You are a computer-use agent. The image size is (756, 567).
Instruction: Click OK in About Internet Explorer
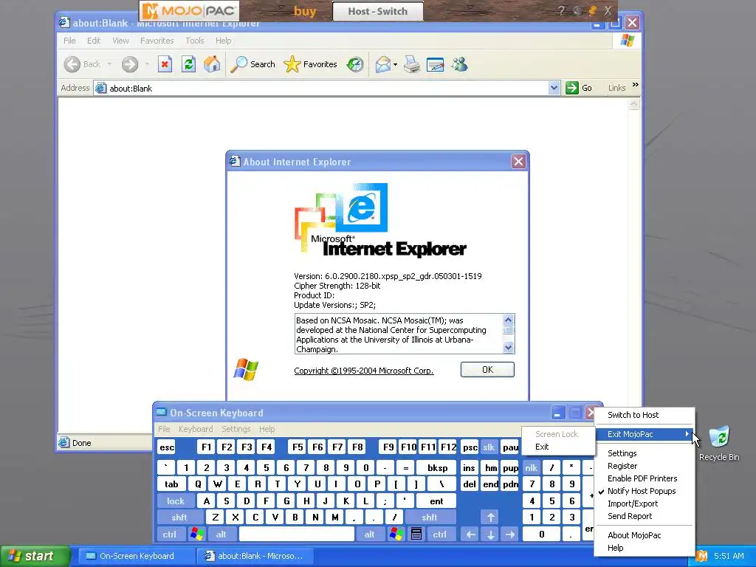point(487,369)
